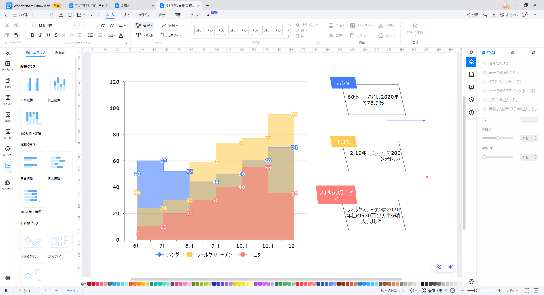
Task: Click the Publish button
Action: [472, 15]
